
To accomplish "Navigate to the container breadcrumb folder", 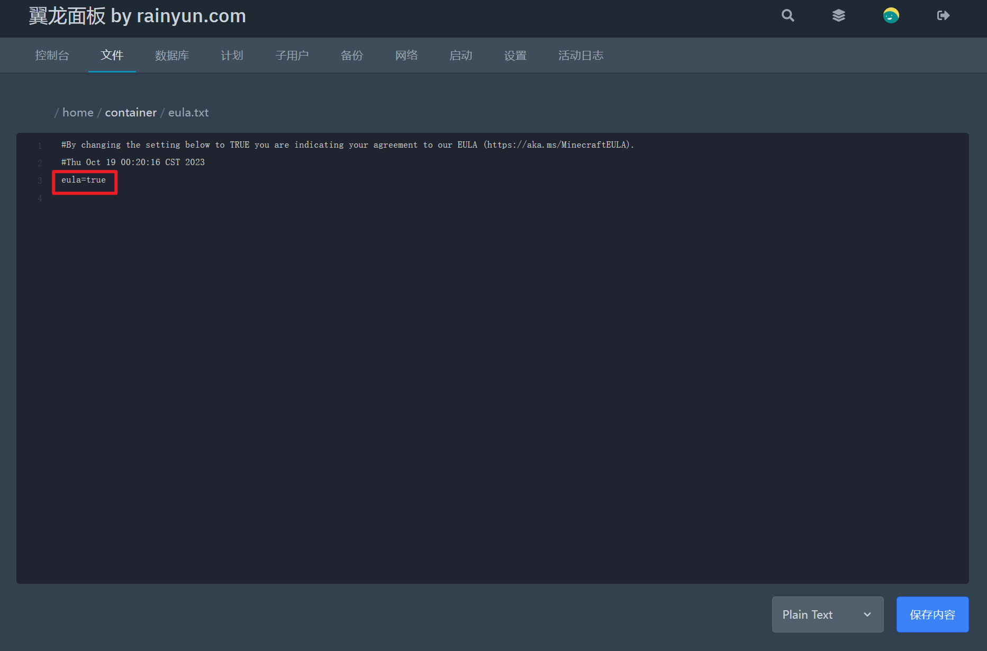I will pos(131,112).
